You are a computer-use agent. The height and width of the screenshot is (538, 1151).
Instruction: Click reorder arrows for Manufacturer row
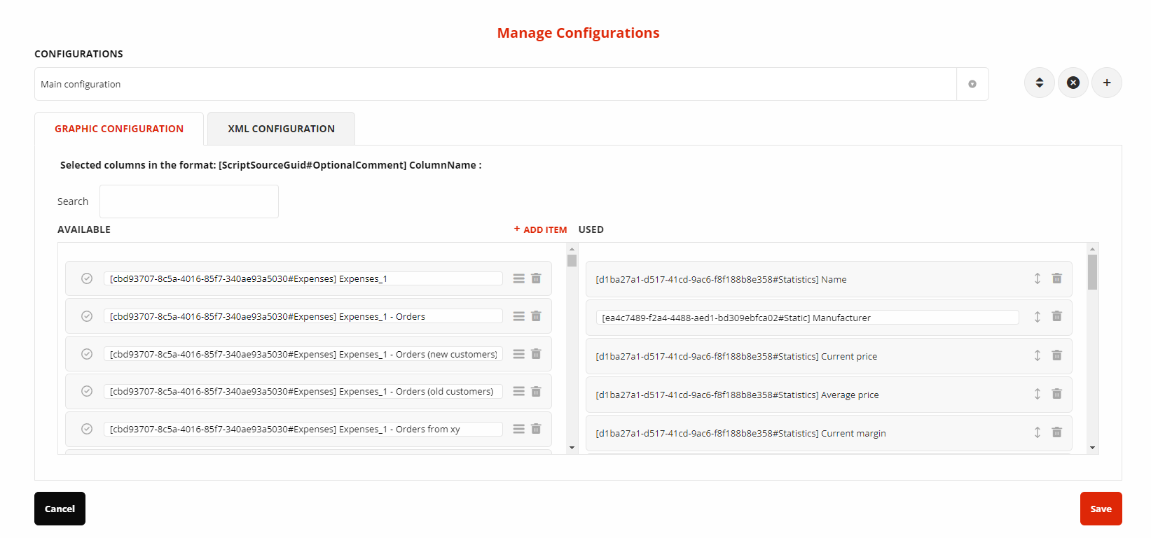point(1038,317)
